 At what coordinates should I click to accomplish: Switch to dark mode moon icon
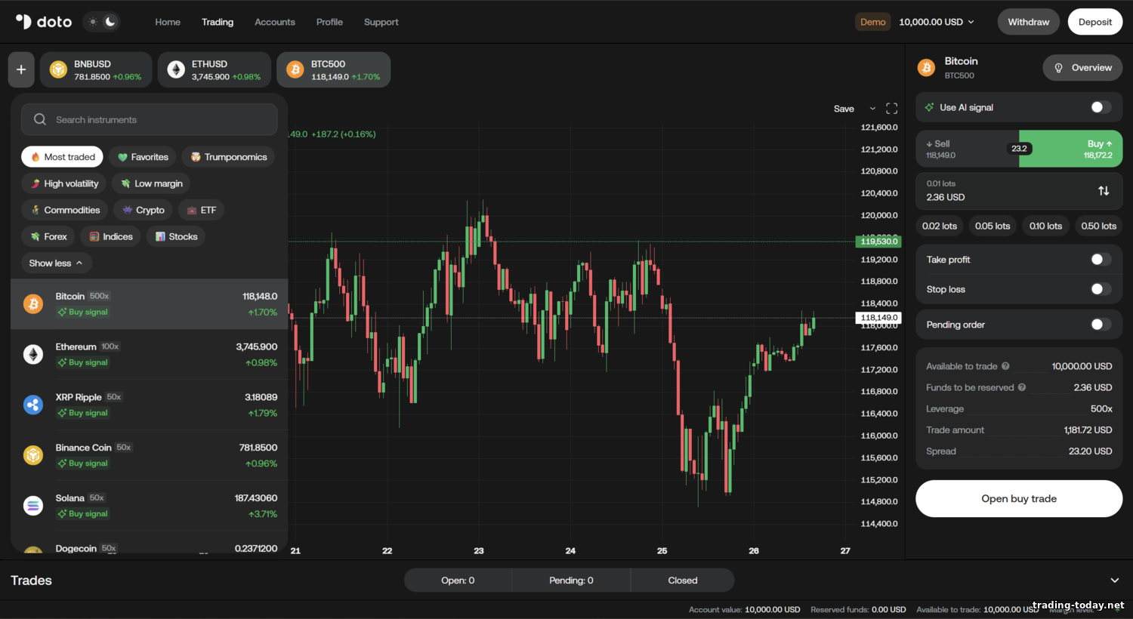click(x=110, y=22)
